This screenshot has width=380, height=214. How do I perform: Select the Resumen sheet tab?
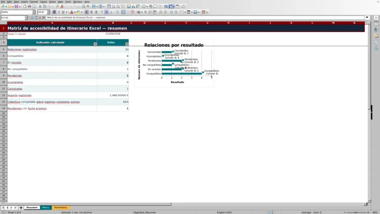point(32,208)
